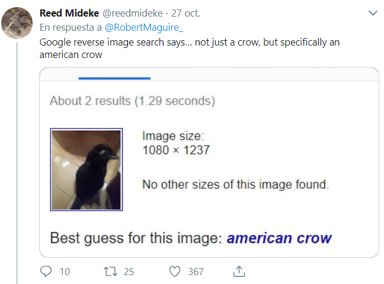Retweet this tweet via the arrows icon
Image resolution: width=384 pixels, height=284 pixels.
tap(111, 272)
